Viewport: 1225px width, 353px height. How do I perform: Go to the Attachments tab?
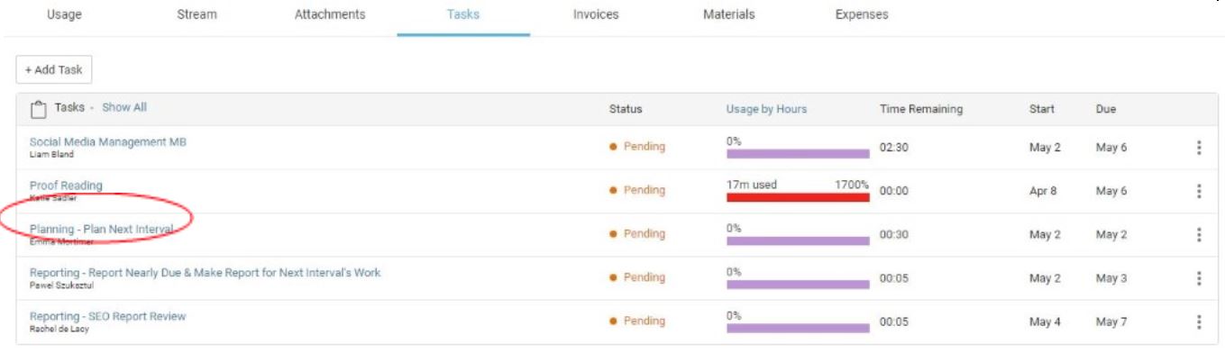pyautogui.click(x=330, y=14)
